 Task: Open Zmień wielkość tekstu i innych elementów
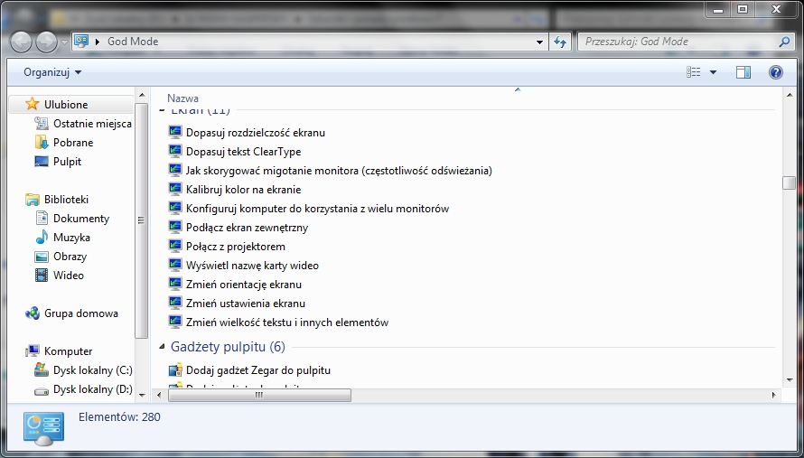click(287, 322)
